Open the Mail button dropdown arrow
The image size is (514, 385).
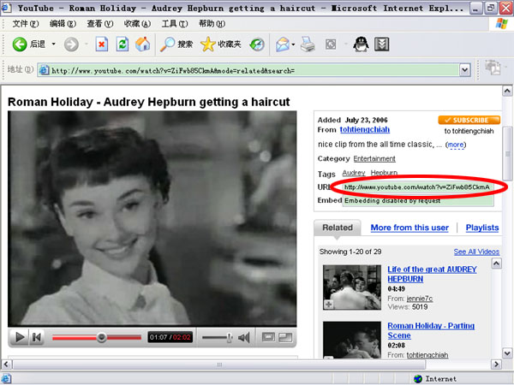[x=293, y=44]
